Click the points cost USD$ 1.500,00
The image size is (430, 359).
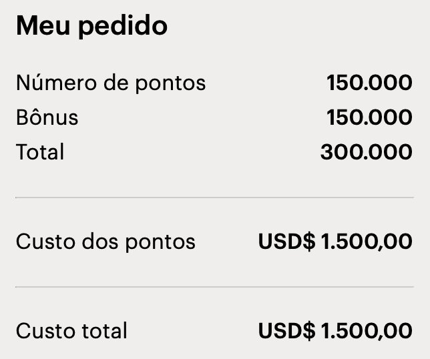coord(335,242)
